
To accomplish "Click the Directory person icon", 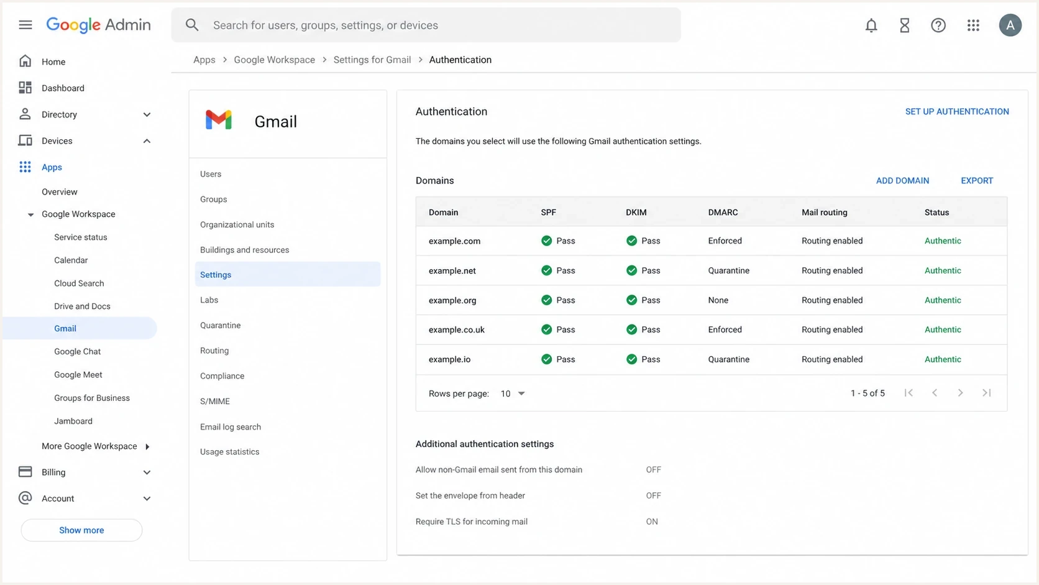I will [25, 114].
